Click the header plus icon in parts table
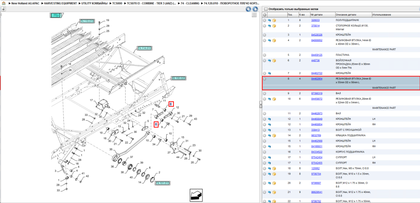This screenshot has width=420, height=203. 264,15
